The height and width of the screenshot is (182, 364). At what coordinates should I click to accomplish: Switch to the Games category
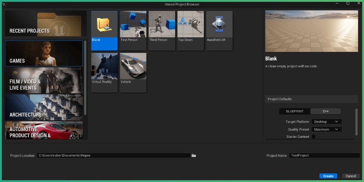44,53
